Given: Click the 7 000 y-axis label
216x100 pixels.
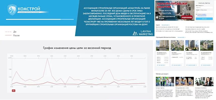Looking at the screenshot, I should tap(10, 69).
